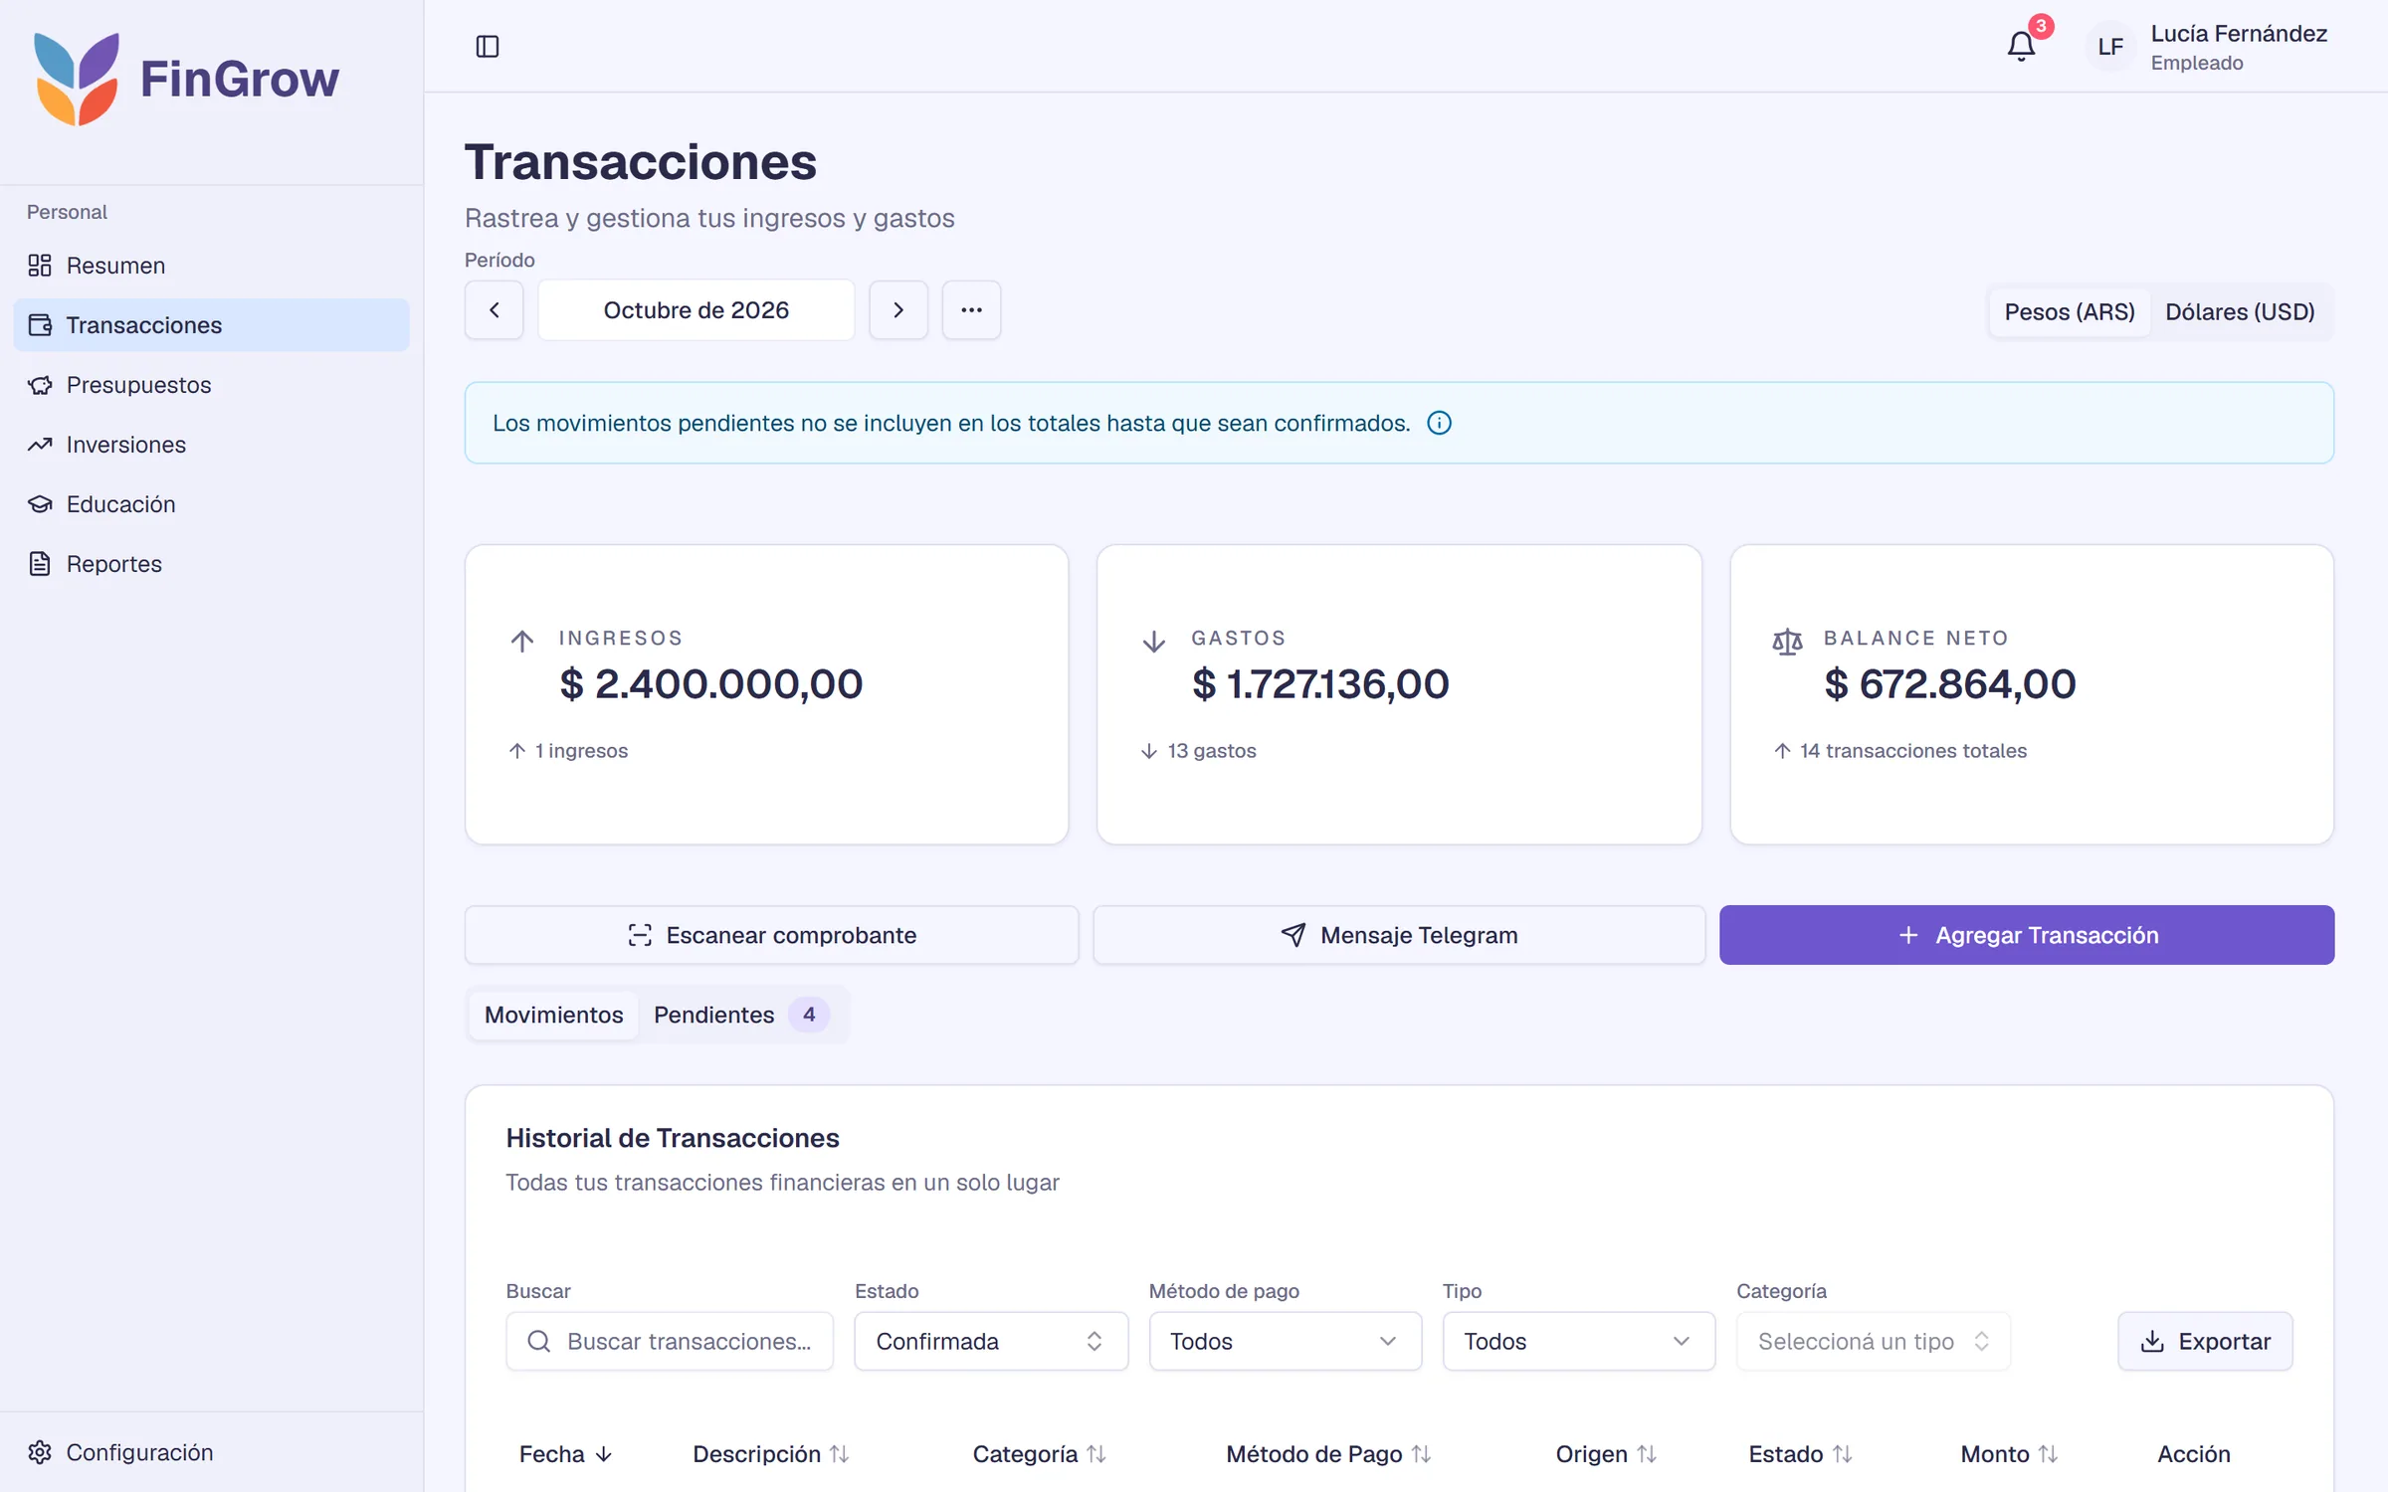Viewport: 2388px width, 1492px height.
Task: Open the Lucía Fernández profile name
Action: pyautogui.click(x=2239, y=34)
